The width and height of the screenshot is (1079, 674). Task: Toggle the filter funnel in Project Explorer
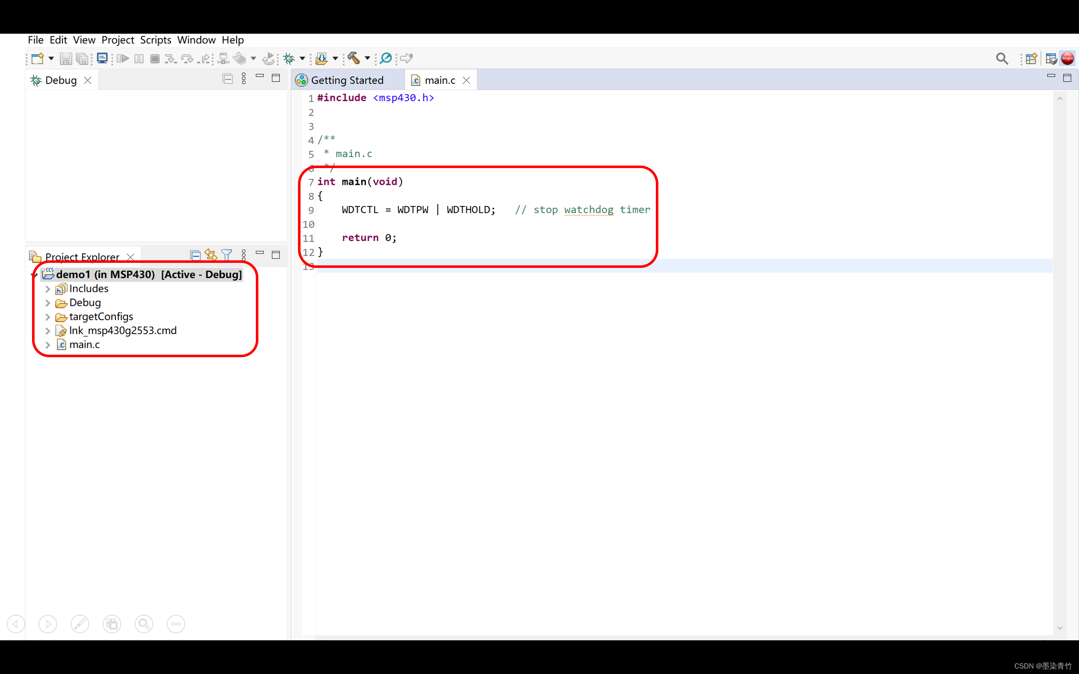pyautogui.click(x=226, y=255)
